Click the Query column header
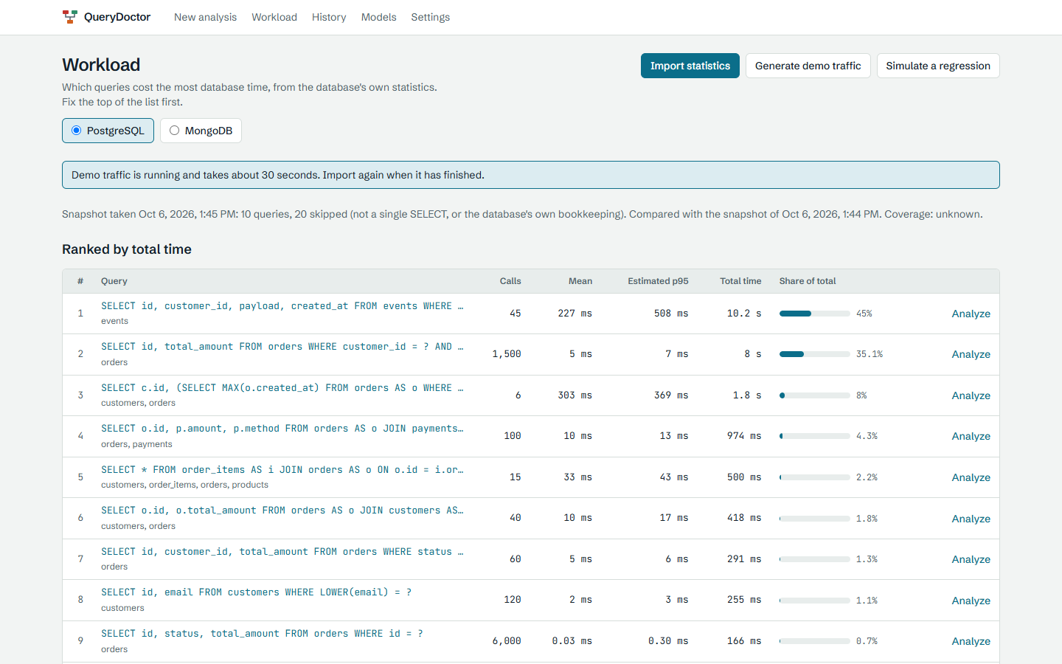Viewport: 1062px width, 664px height. 114,281
